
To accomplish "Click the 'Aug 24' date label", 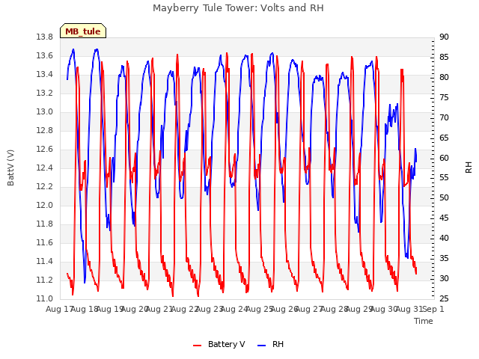I will coord(234,309).
